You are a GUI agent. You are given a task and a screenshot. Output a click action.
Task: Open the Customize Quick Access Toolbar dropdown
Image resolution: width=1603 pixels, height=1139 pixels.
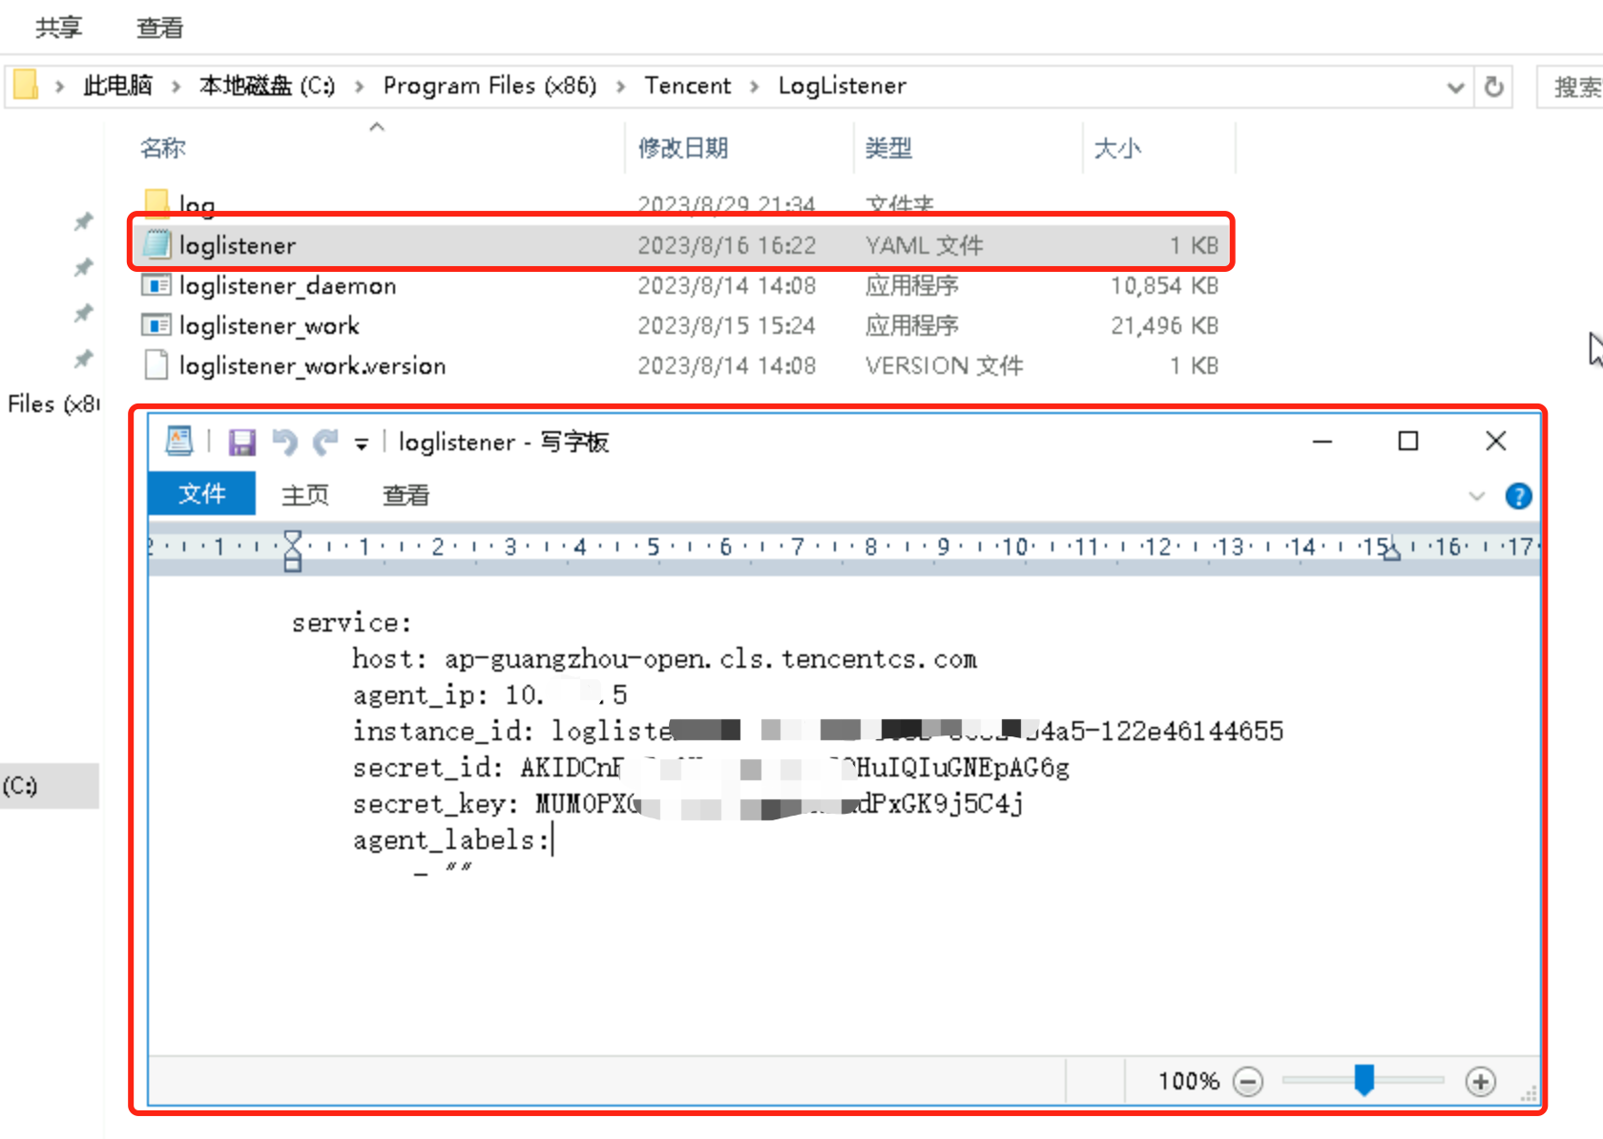(362, 444)
